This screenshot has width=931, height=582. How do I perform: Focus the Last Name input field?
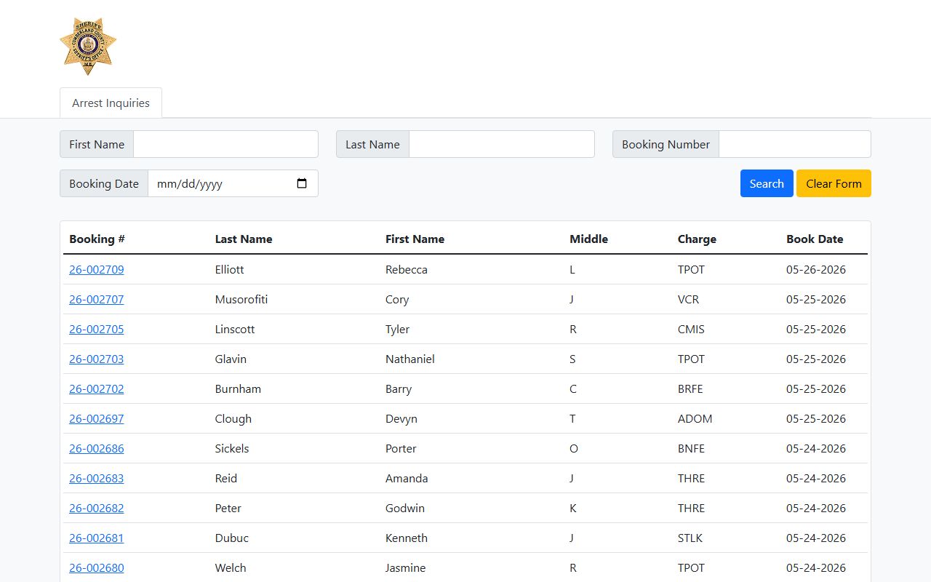[x=502, y=144]
